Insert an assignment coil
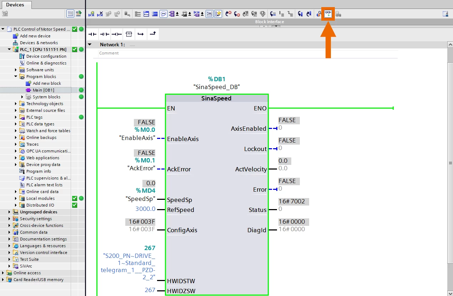This screenshot has height=296, width=453. [x=117, y=34]
